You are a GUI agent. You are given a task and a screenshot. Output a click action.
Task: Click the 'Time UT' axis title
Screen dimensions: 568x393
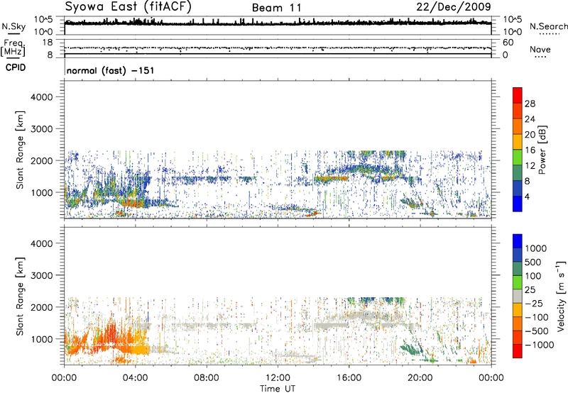[x=278, y=389]
